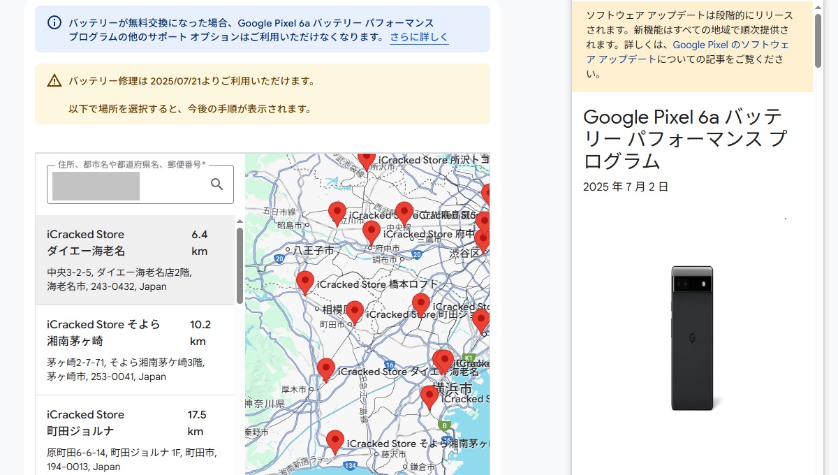This screenshot has height=475, width=838.
Task: Click the 鎌倉市 label on the map
Action: pyautogui.click(x=422, y=466)
